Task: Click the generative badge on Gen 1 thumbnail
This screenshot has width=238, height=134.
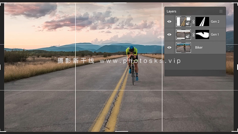Action: point(188,36)
